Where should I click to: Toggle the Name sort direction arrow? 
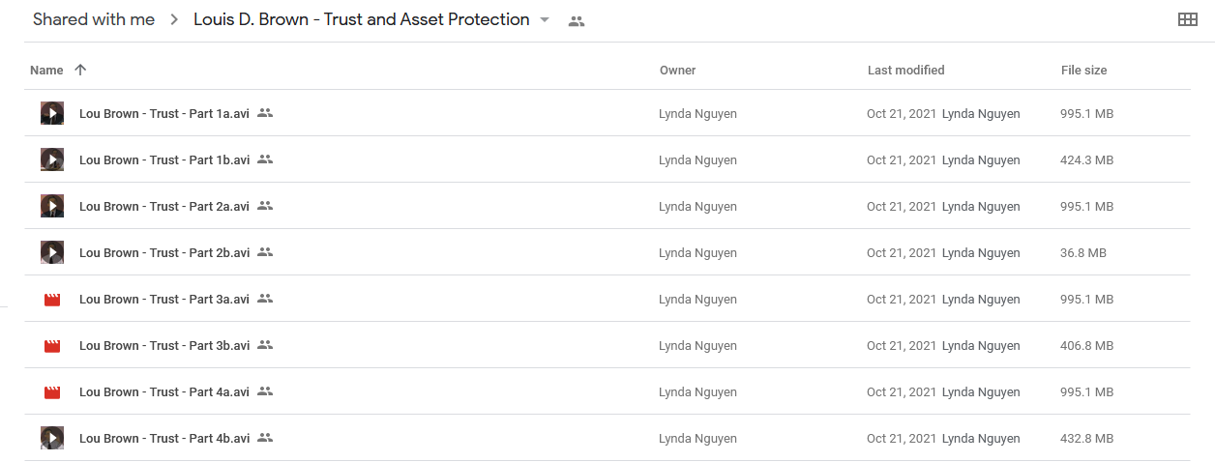(x=80, y=70)
